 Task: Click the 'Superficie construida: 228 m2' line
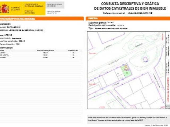coord(12,41)
